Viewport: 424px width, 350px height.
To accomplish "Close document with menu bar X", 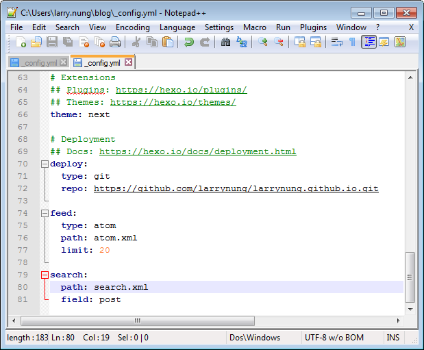I will point(411,27).
